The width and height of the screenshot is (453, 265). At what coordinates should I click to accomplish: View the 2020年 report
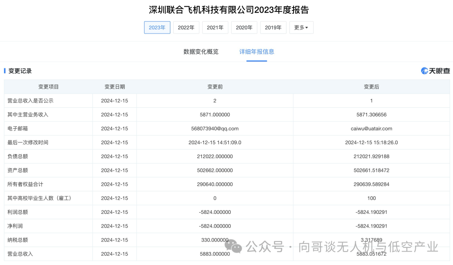click(x=244, y=27)
